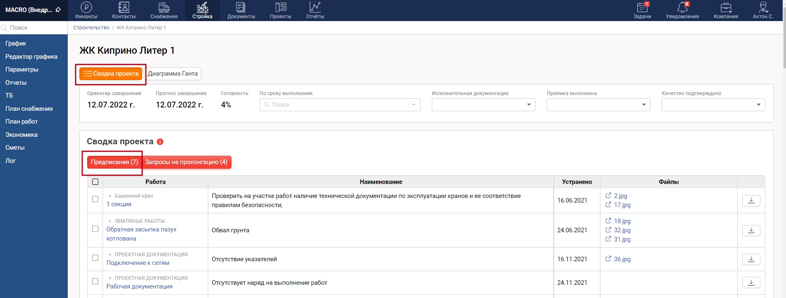Open the Контакты icon in top bar
The height and width of the screenshot is (298, 786).
(x=124, y=8)
